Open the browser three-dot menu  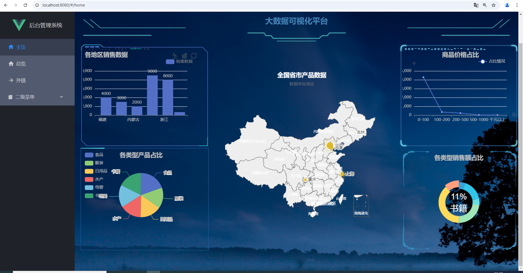click(517, 5)
